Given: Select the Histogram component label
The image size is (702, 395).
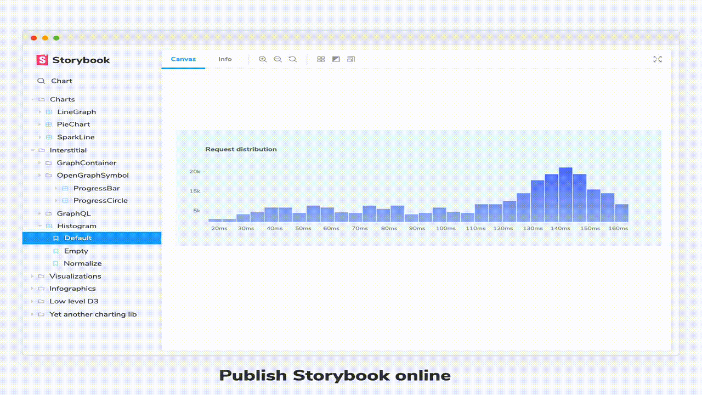Looking at the screenshot, I should pos(77,226).
